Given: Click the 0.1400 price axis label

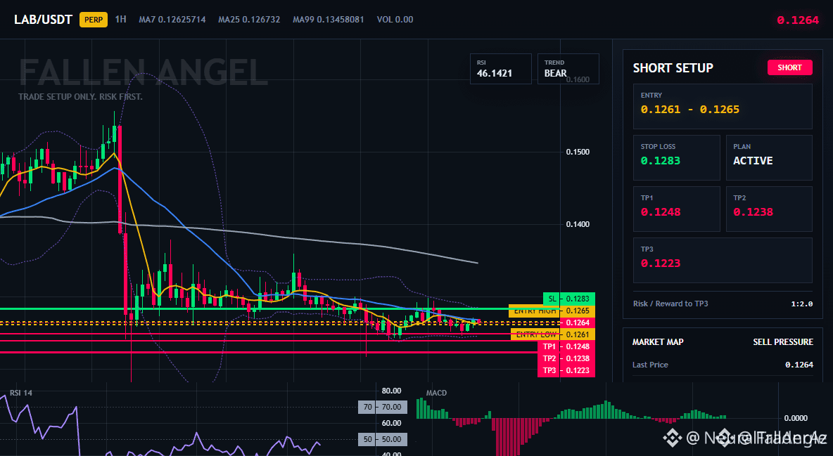Looking at the screenshot, I should pyautogui.click(x=578, y=224).
